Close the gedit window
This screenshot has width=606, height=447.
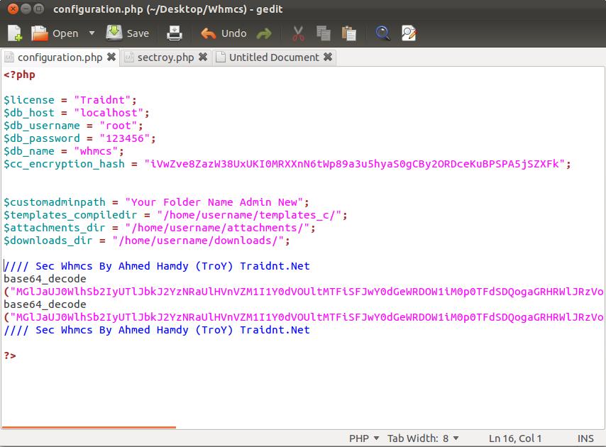[x=13, y=9]
